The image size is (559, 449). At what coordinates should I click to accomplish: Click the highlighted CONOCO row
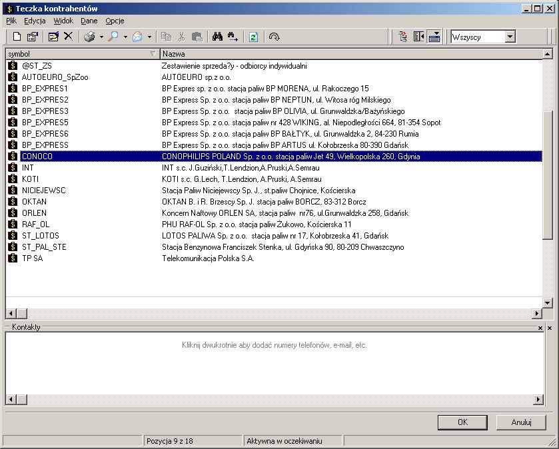(274, 157)
